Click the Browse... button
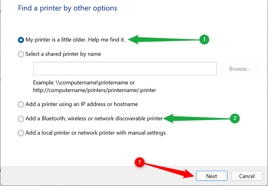 tap(240, 69)
